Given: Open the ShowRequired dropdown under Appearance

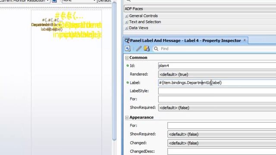Looking at the screenshot, I should (222, 134).
